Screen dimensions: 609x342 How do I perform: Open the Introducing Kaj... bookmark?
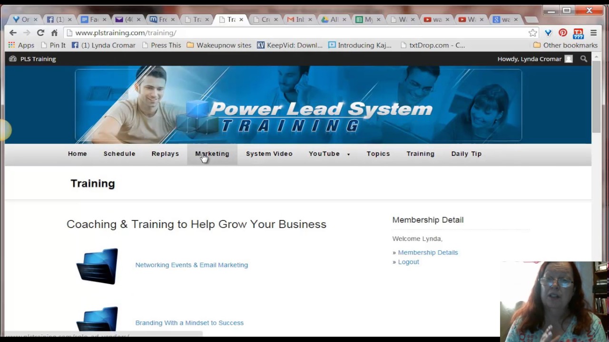(x=360, y=45)
